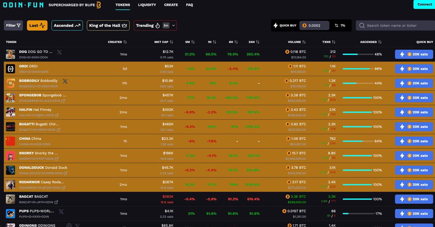Click DOG ascended progress bar at 48%
Viewport: 435px width, 227px height.
point(358,54)
